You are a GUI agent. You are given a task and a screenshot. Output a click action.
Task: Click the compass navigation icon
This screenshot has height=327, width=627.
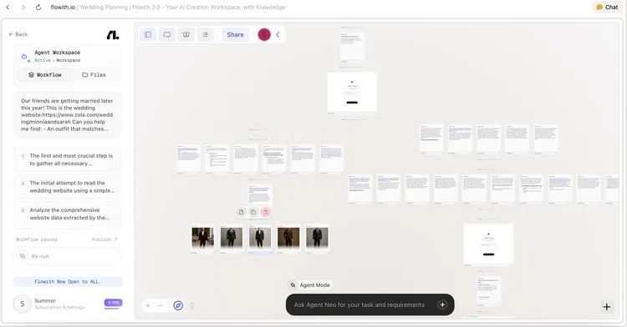[178, 305]
